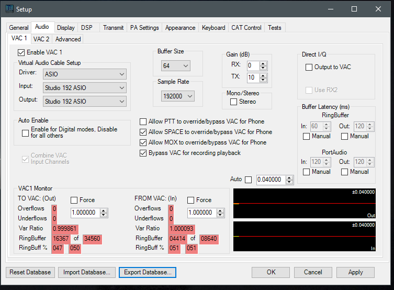
Task: Disable the Enable VAC 1 checkbox
Action: tap(21, 52)
